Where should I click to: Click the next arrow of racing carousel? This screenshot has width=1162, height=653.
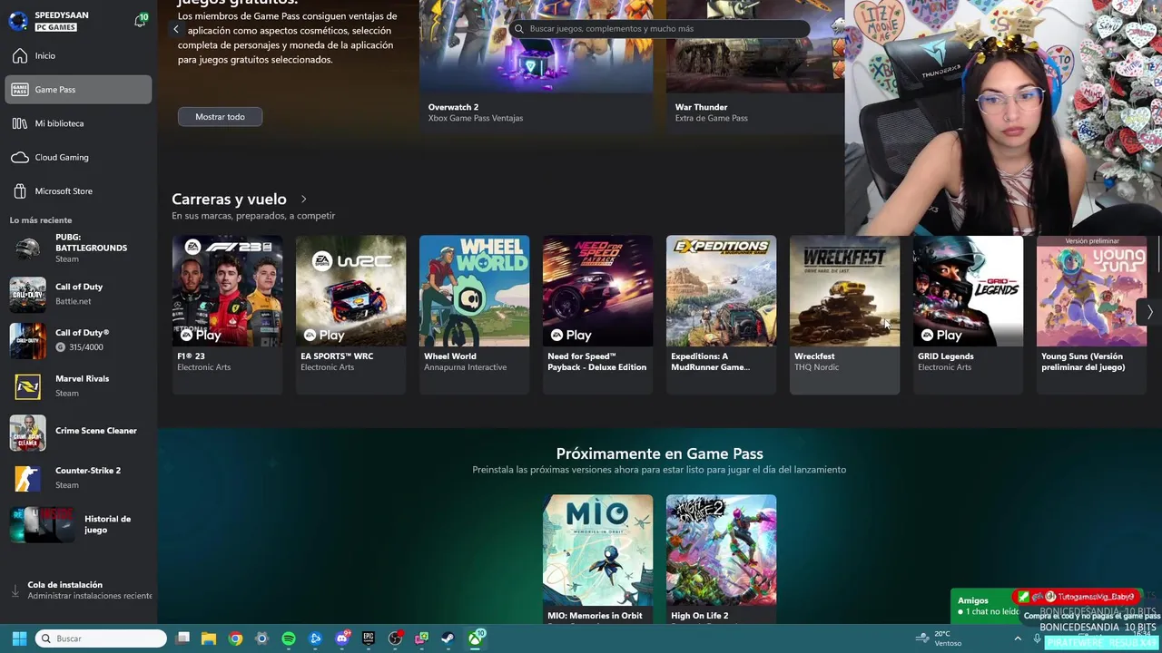point(1149,312)
